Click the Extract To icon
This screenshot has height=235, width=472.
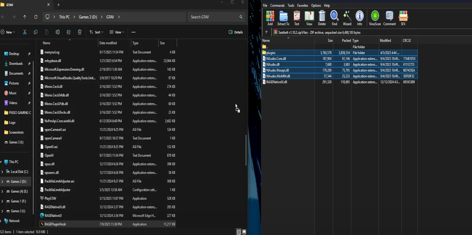point(283,18)
